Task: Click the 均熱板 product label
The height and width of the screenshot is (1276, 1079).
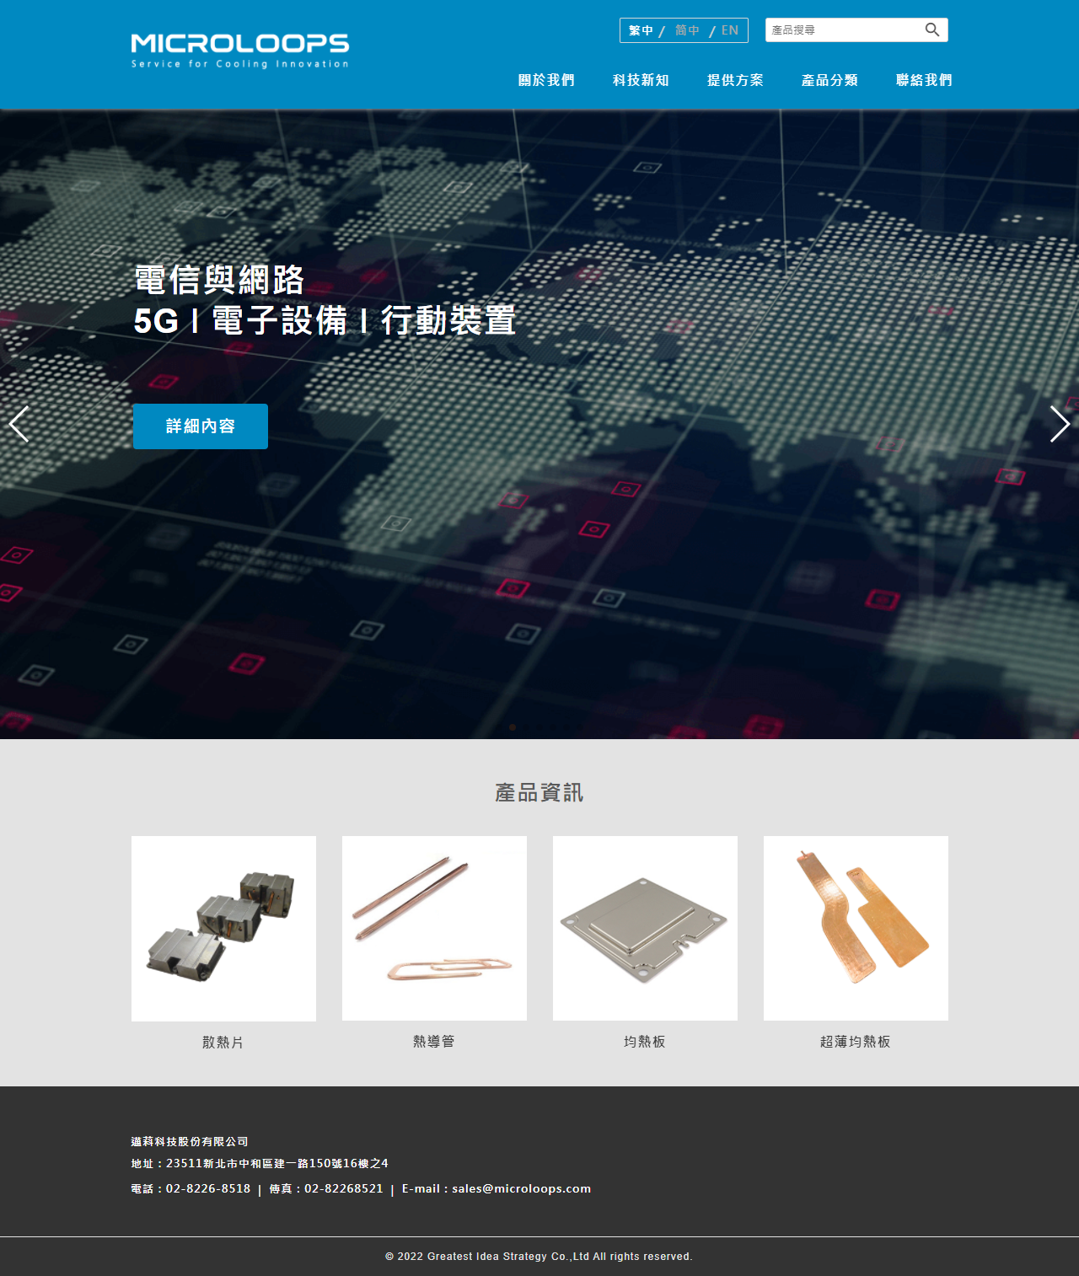Action: click(645, 1042)
